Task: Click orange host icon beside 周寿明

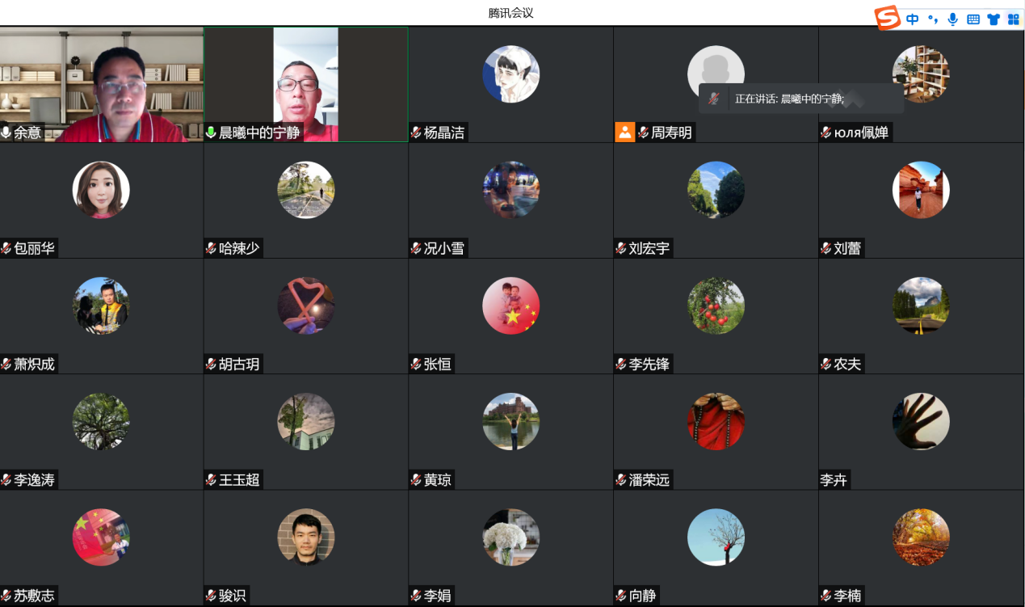Action: coord(625,133)
